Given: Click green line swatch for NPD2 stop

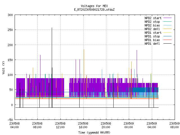Looking at the screenshot, I should click(x=168, y=22).
